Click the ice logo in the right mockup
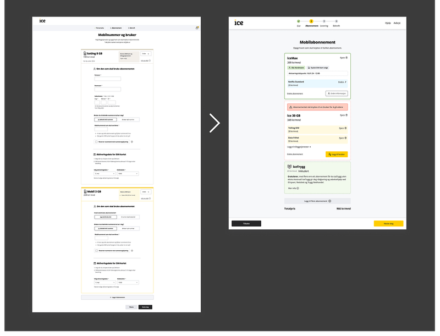 coord(239,23)
